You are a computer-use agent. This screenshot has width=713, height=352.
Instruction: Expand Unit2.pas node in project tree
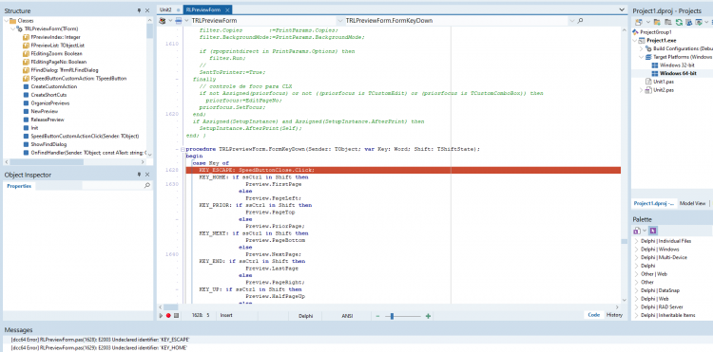click(x=641, y=90)
